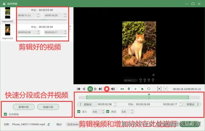205x131 pixels.
Task: Toggle the 淡出 fade-out checkbox
Action: (x=108, y=111)
